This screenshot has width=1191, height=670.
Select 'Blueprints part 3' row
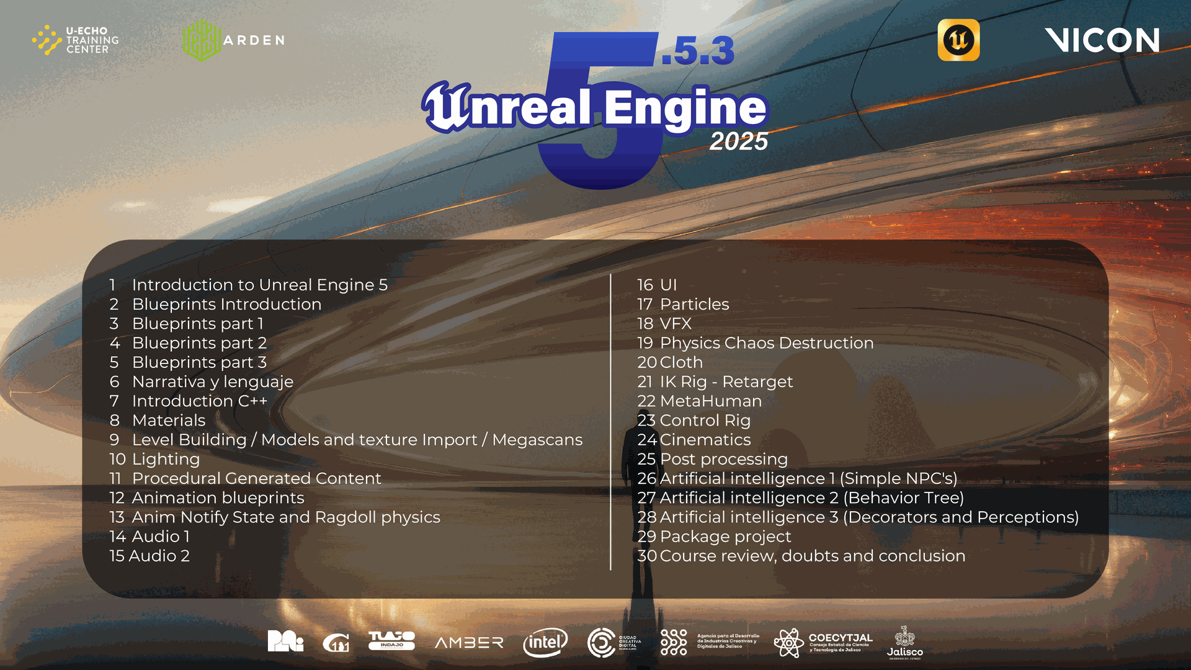pyautogui.click(x=188, y=362)
